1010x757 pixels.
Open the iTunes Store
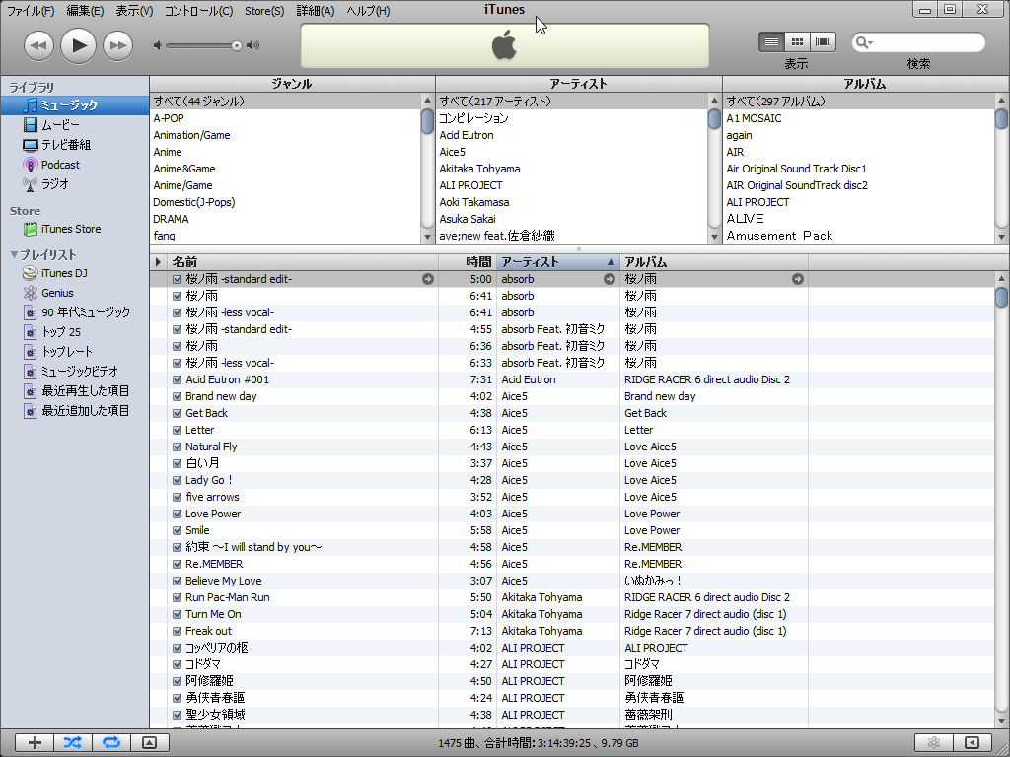75,229
